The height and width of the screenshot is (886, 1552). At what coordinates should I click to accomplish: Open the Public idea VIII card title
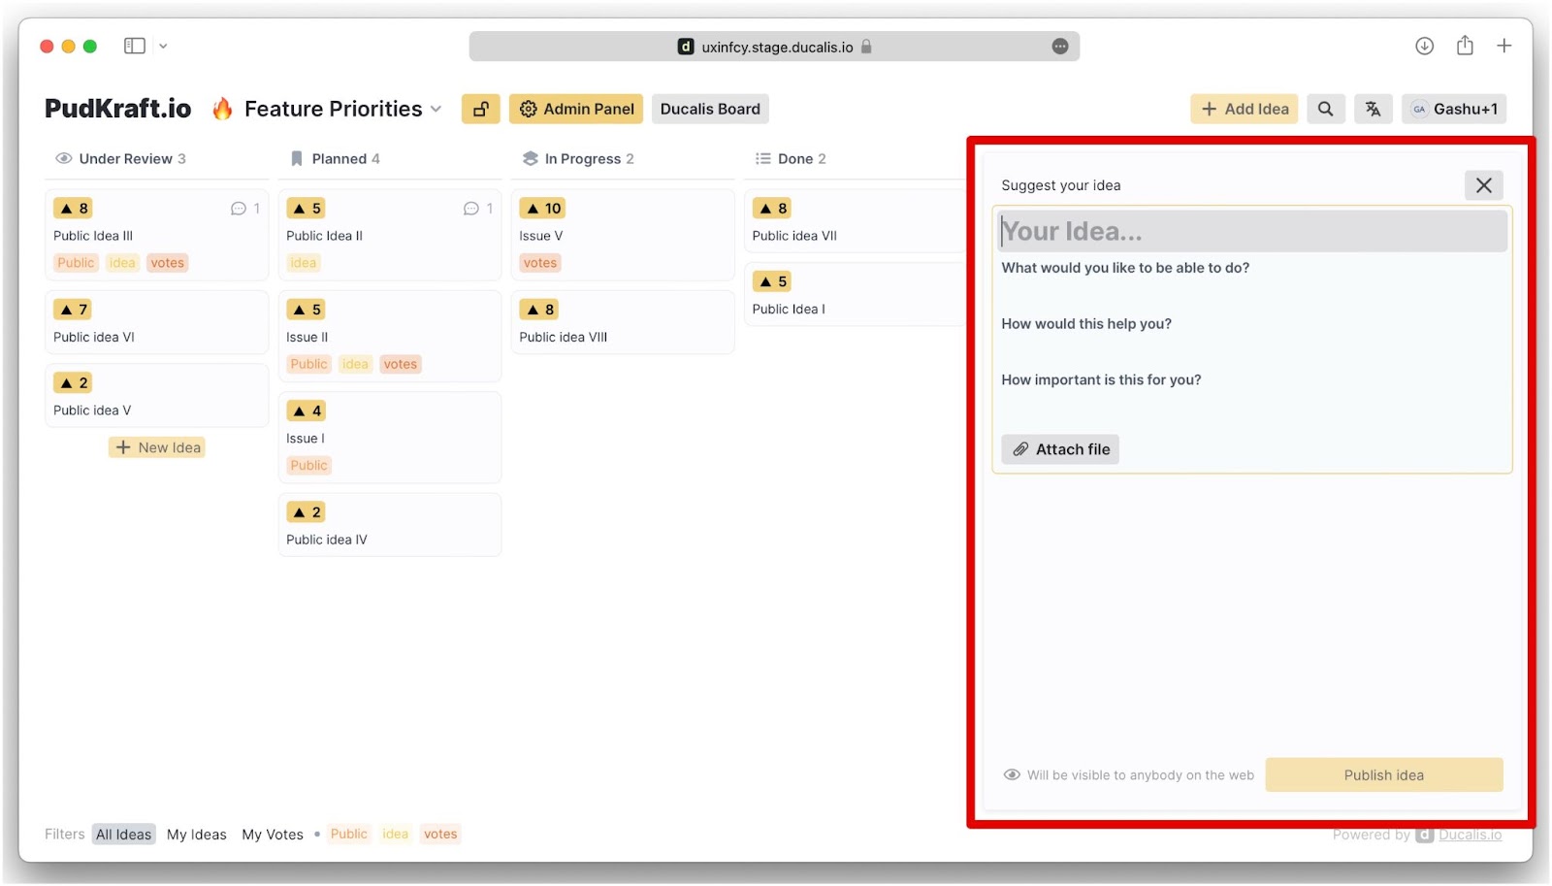pyautogui.click(x=563, y=338)
